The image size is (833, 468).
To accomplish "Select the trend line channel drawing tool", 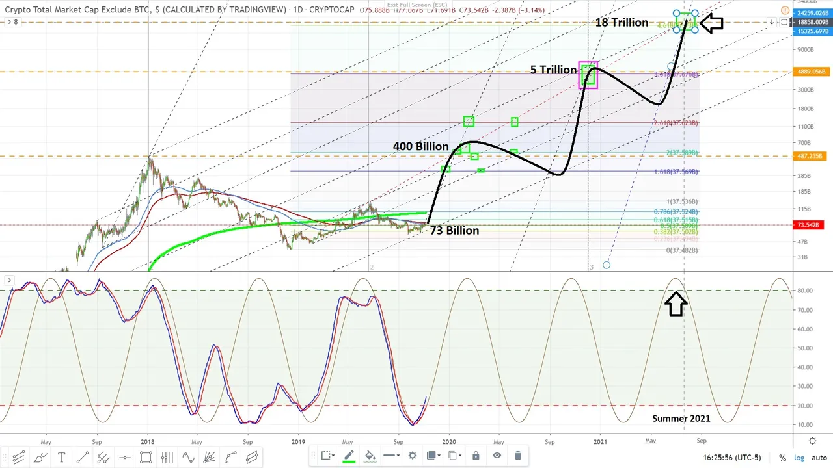I will [x=19, y=457].
